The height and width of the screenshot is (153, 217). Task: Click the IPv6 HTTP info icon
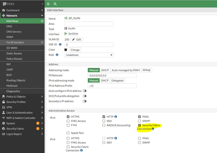[116, 138]
